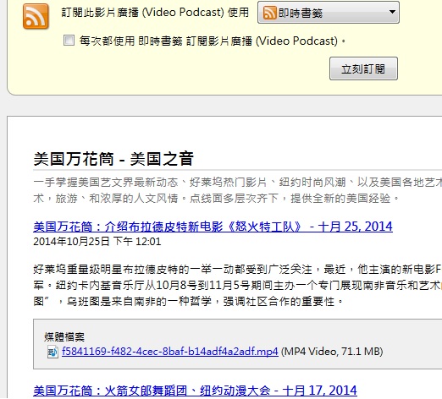Click the 立刻訂閱 button
The width and height of the screenshot is (442, 399).
pos(363,68)
